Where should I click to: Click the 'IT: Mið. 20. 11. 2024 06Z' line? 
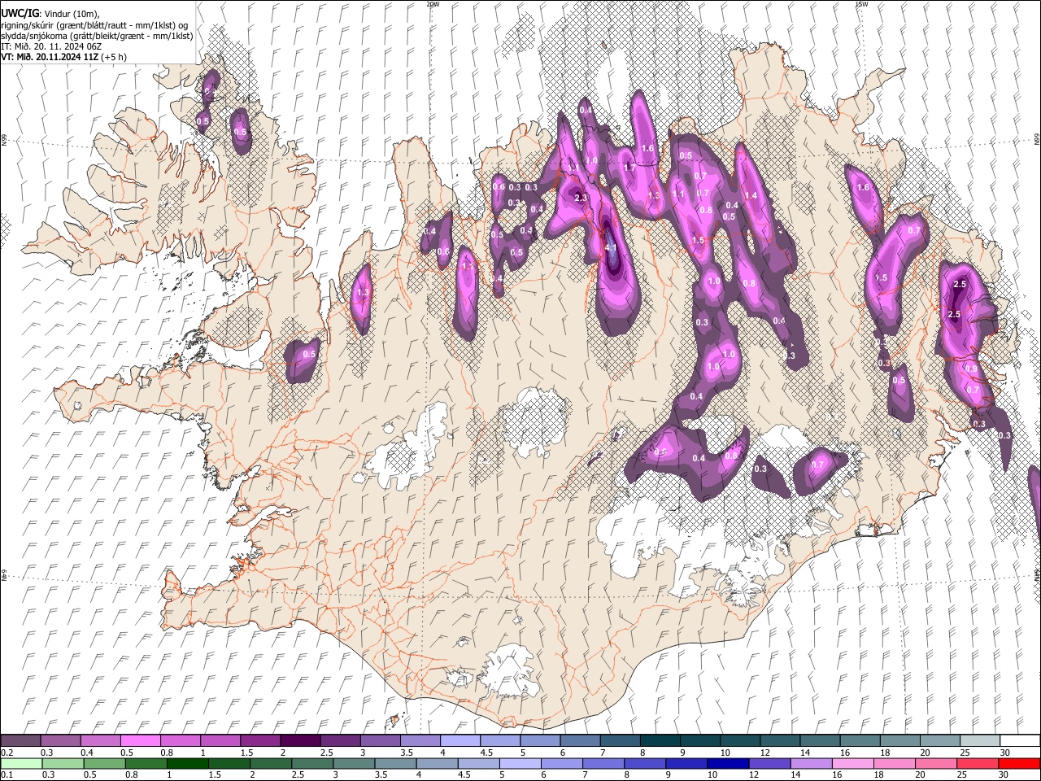[x=50, y=46]
